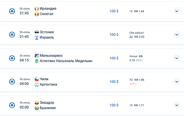
Task: Expand the Эстония–Израиль bet row
Action: coord(176,35)
